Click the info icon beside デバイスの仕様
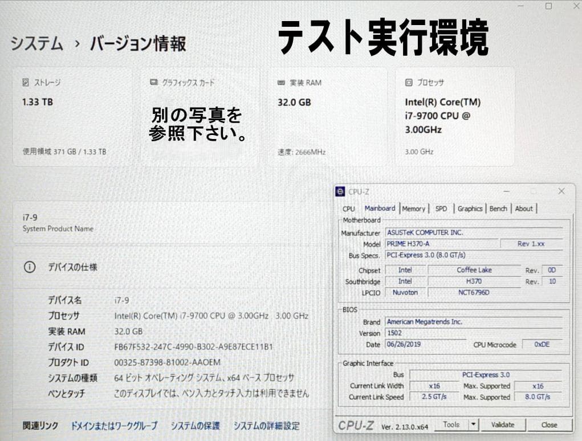This screenshot has width=582, height=441. click(x=30, y=267)
